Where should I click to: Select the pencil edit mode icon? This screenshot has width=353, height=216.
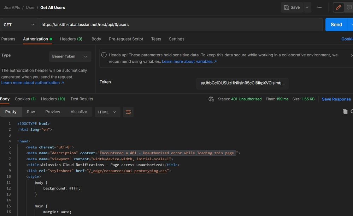pos(339,7)
